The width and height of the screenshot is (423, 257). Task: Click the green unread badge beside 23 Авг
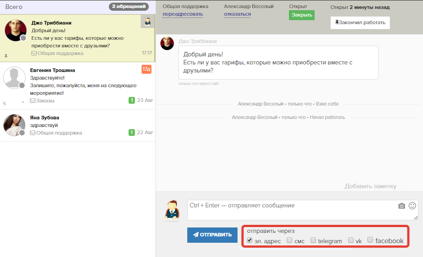click(132, 101)
